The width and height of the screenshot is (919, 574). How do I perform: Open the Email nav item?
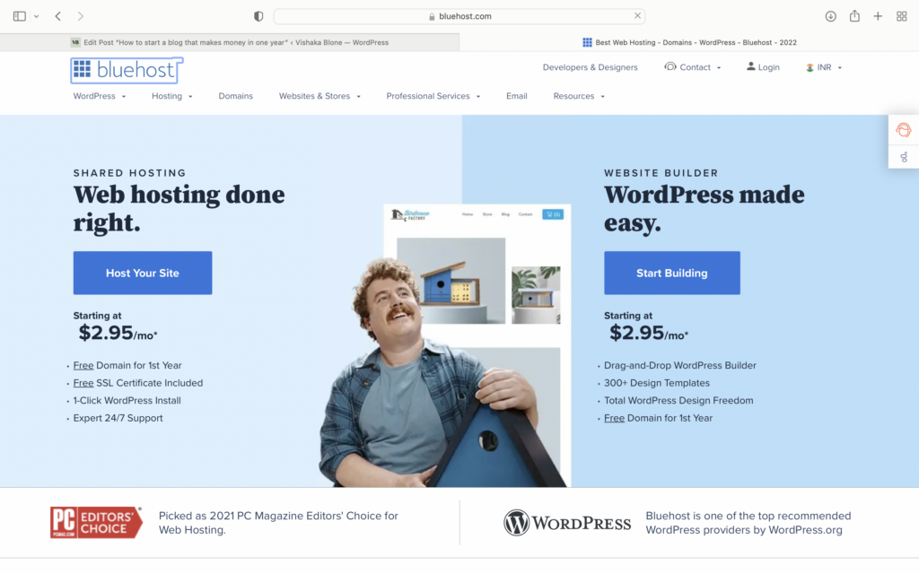(516, 96)
